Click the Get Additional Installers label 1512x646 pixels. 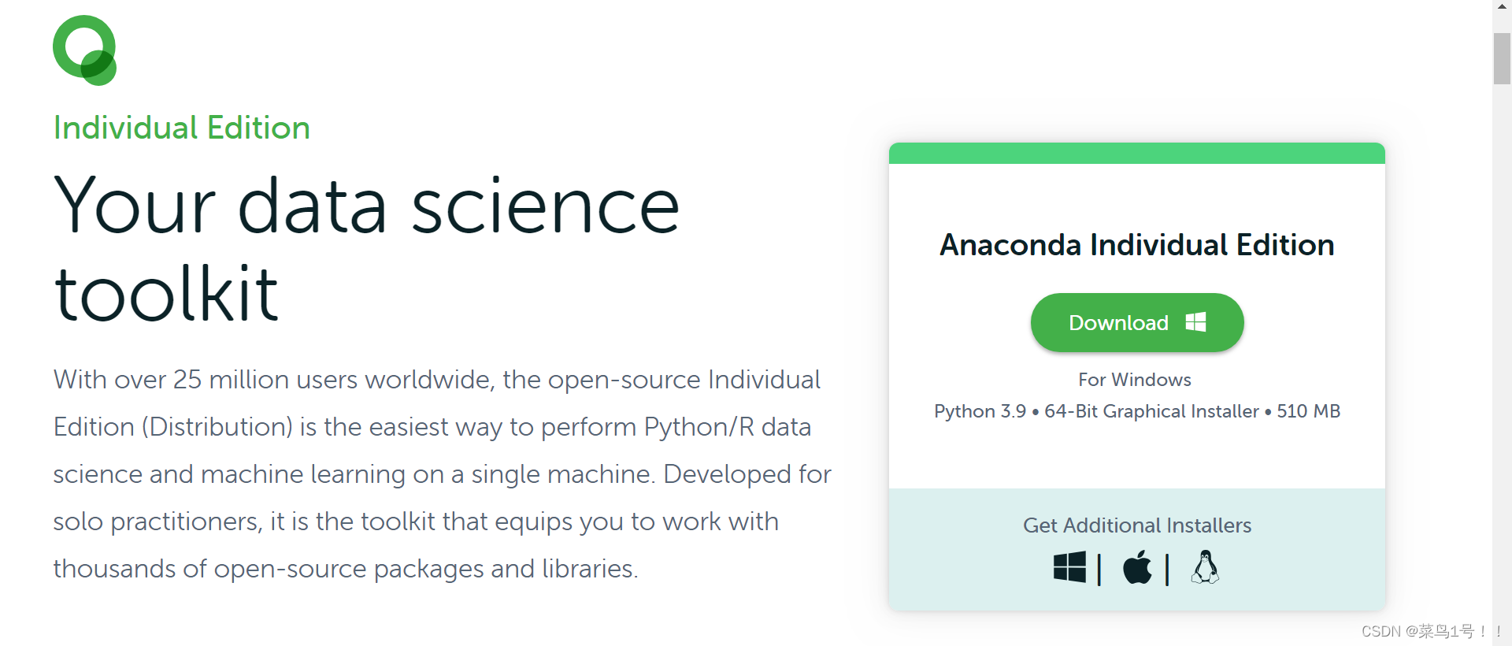click(1137, 525)
